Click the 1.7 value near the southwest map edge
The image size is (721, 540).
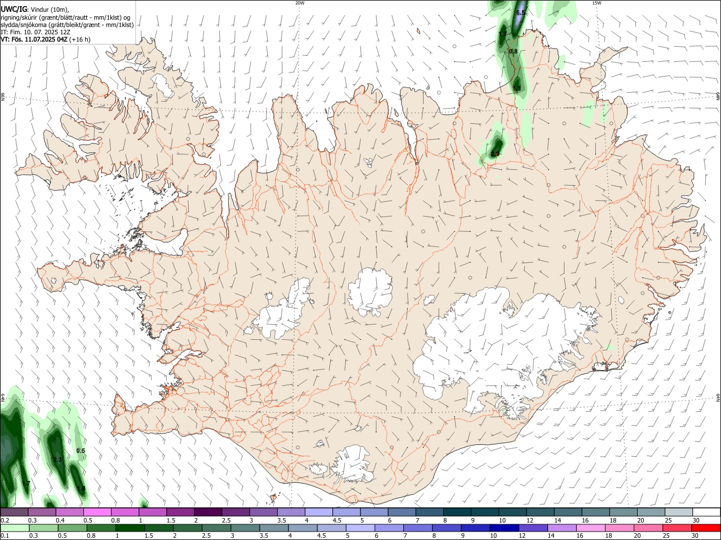click(x=26, y=483)
